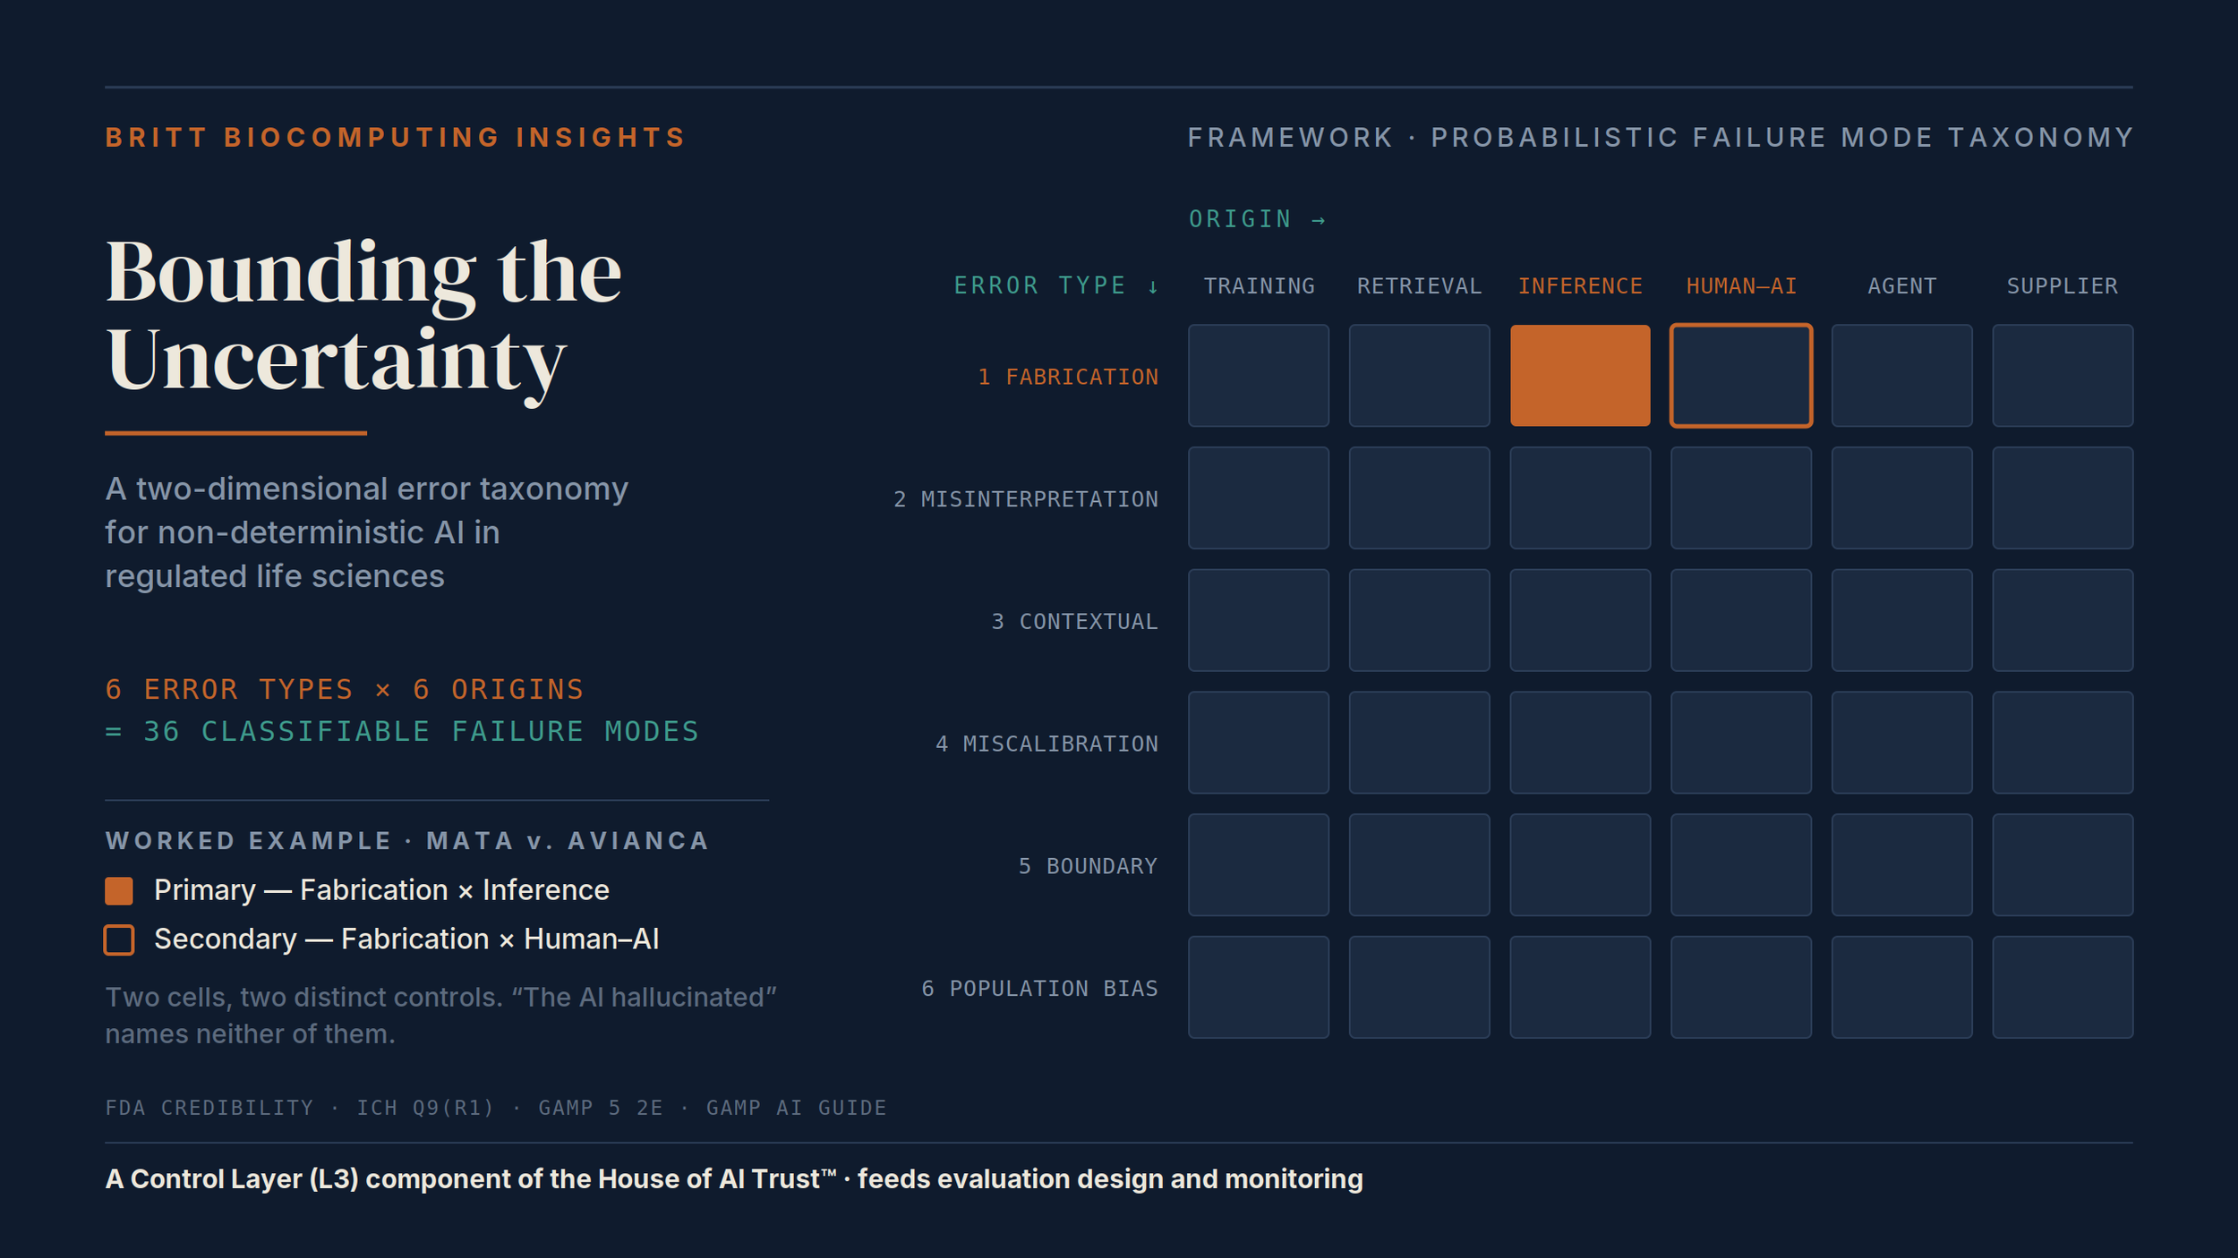The height and width of the screenshot is (1258, 2238).
Task: Click the filled orange Fabrication × Inference cell
Action: click(x=1580, y=376)
